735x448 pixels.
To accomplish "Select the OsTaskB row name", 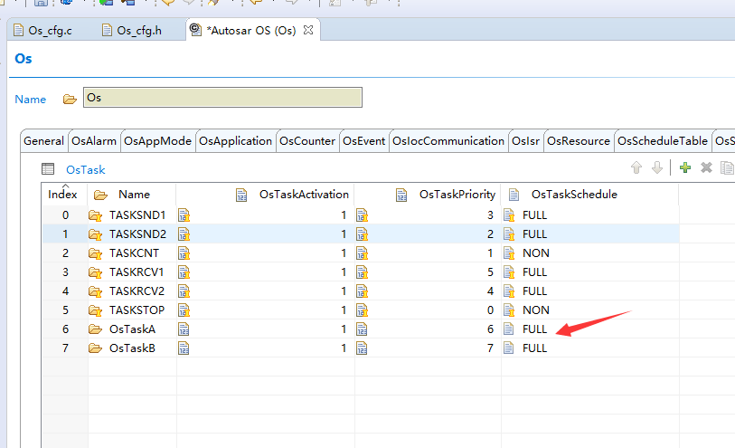I will click(x=132, y=348).
